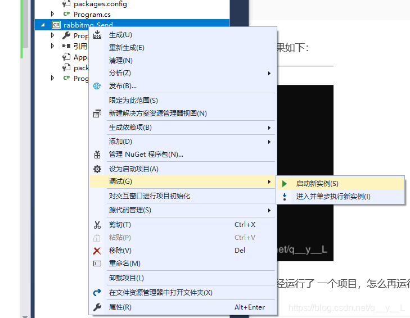Image resolution: width=410 pixels, height=318 pixels.
Task: Expand the 引用 references node arrow
Action: tap(52, 46)
